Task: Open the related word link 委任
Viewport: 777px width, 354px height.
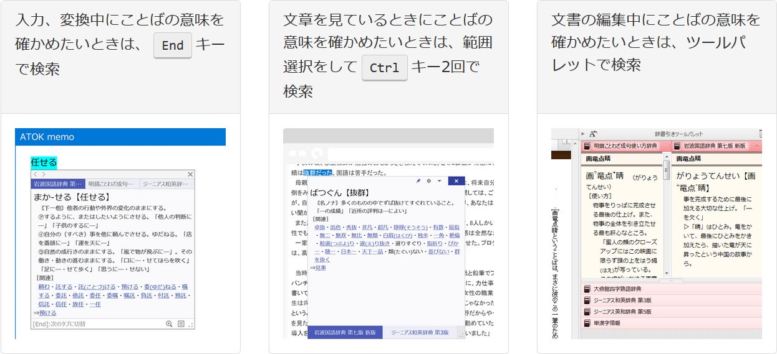Action: 95,296
